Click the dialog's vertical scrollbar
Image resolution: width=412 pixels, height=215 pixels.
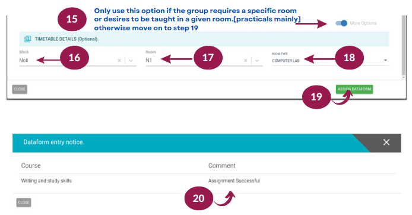pos(404,45)
